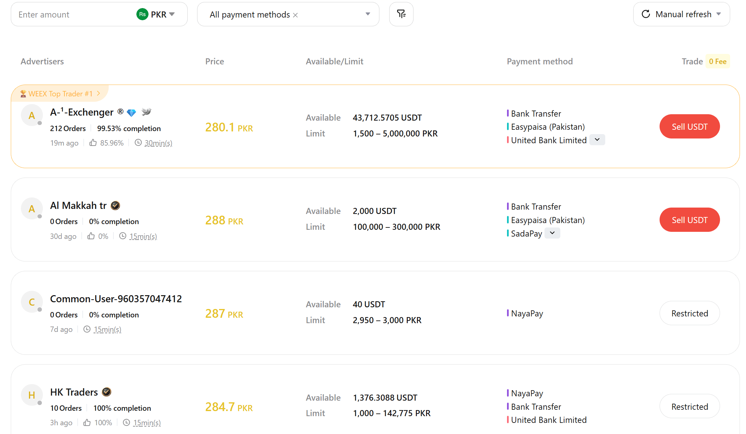Open Al Makkah tr advertiser profile
Screen dimensions: 746x434
(78, 206)
